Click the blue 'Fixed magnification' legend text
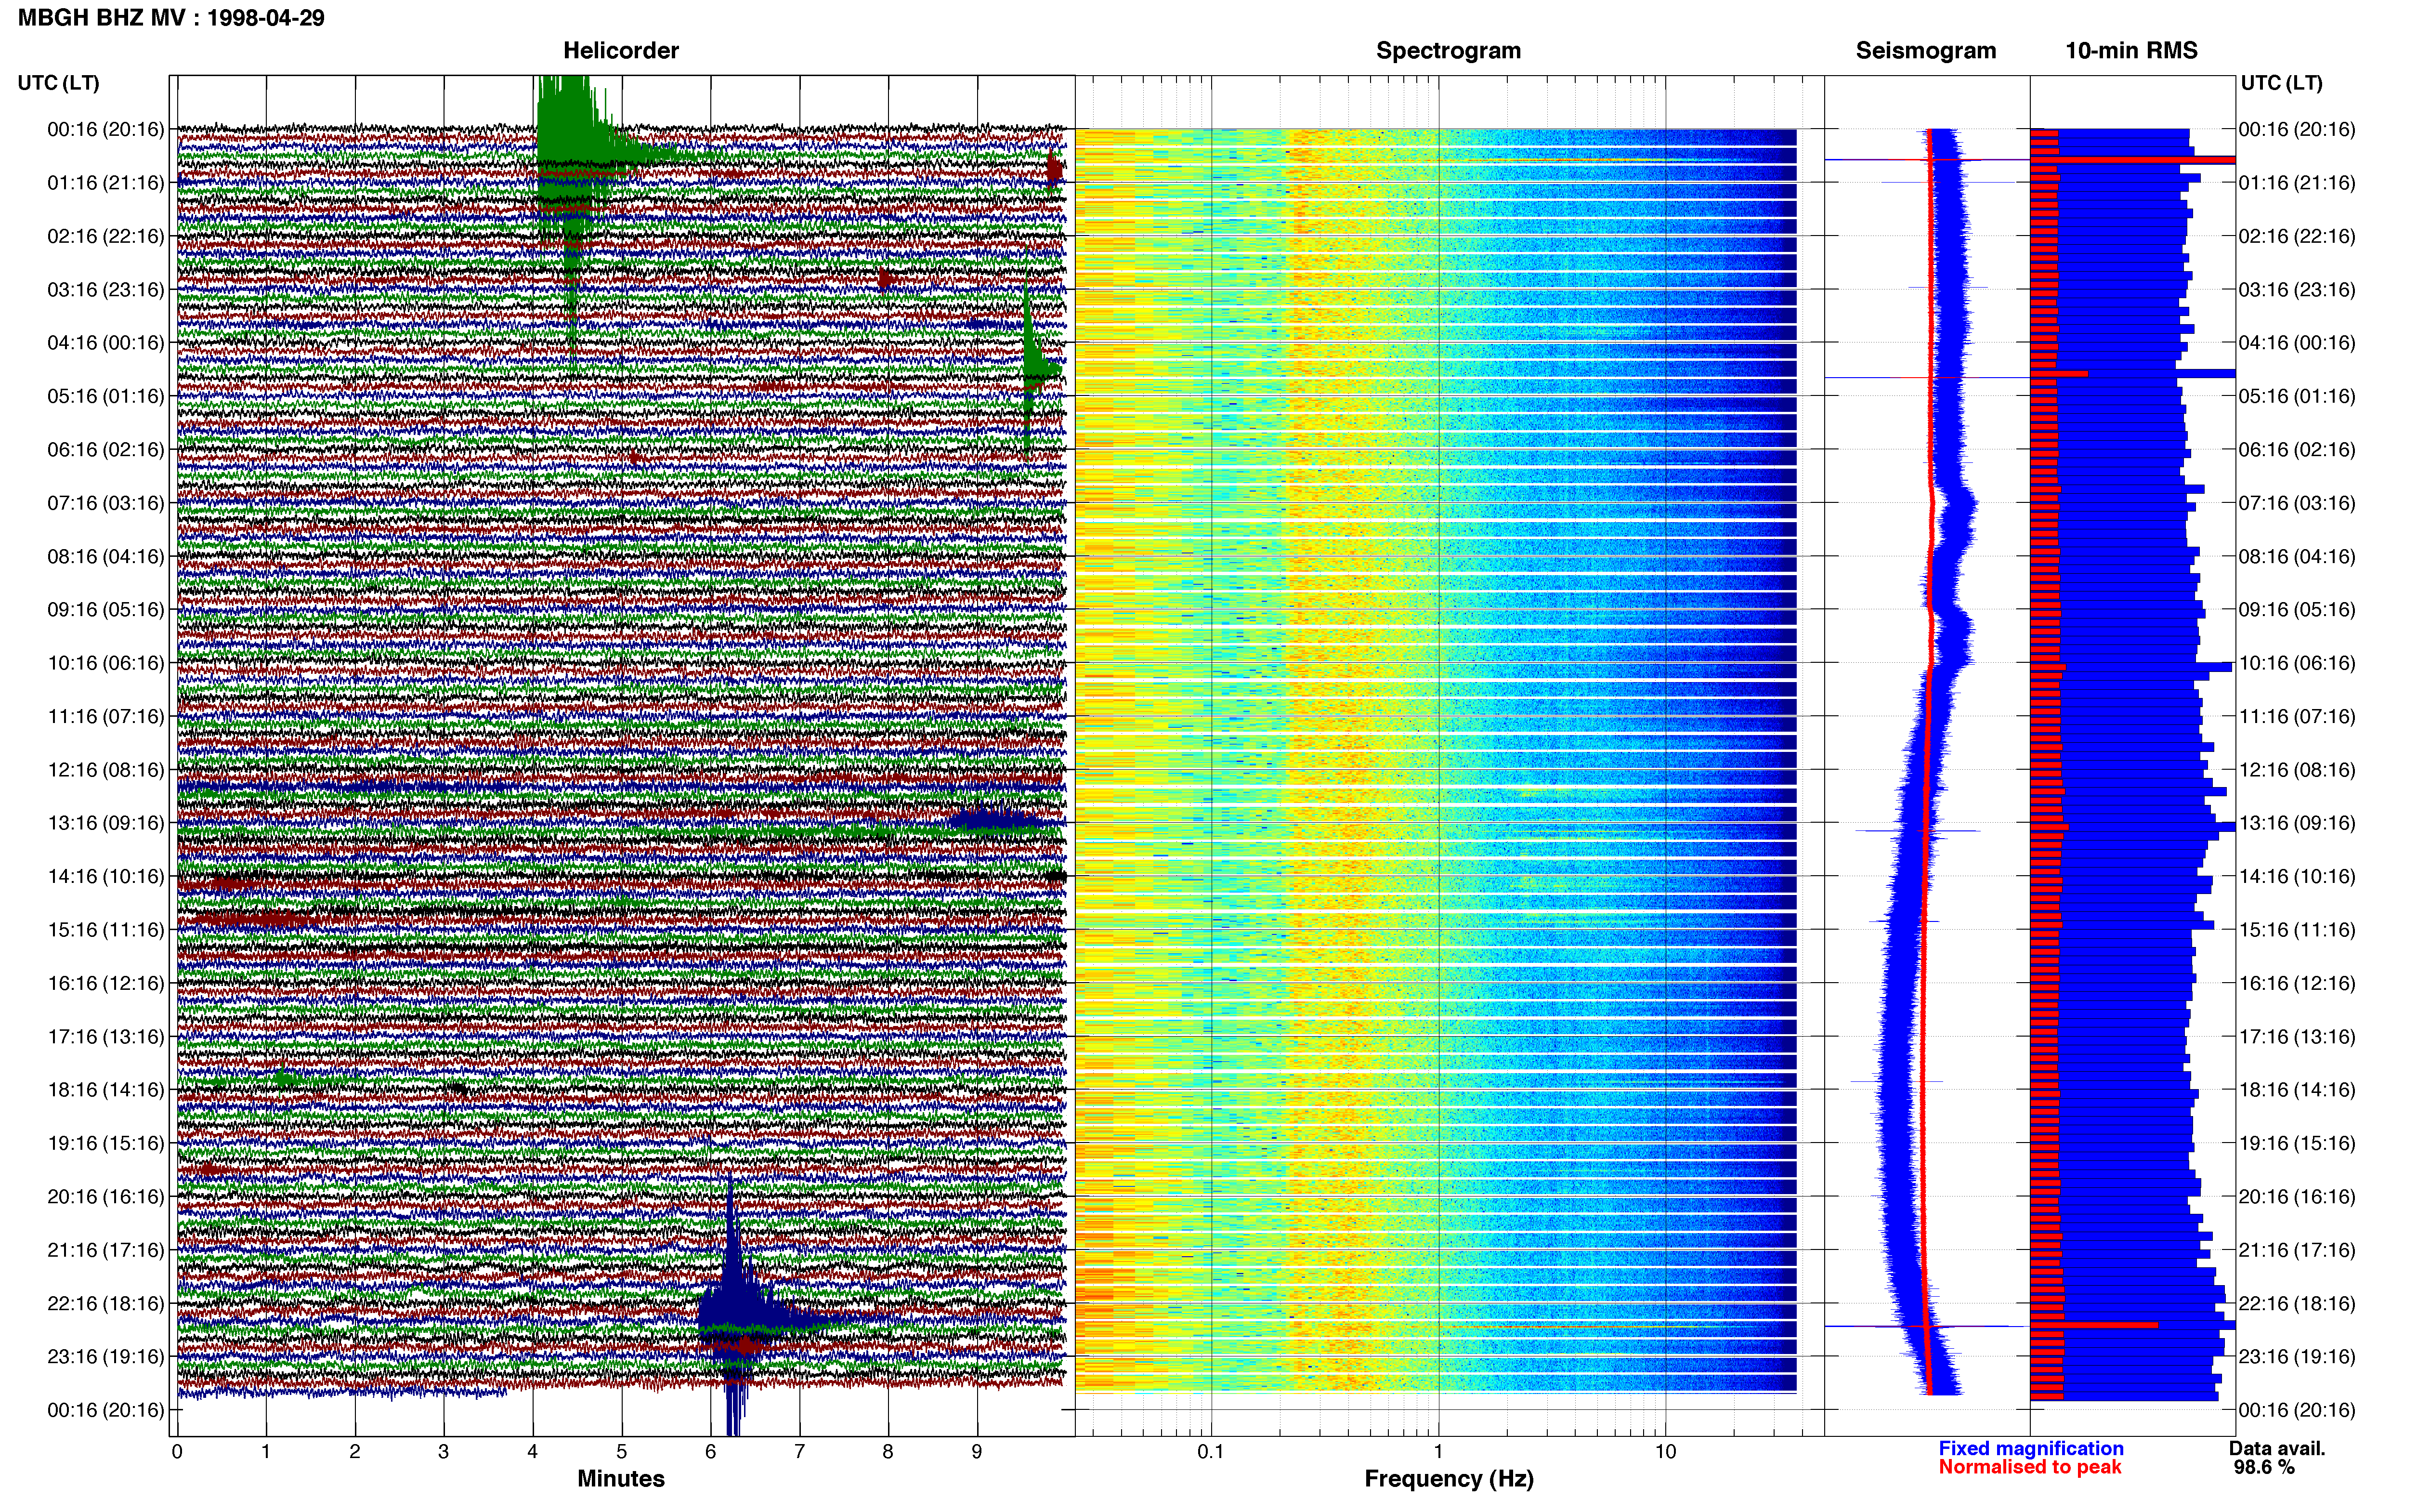Viewport: 2417px width, 1512px height. click(2031, 1448)
